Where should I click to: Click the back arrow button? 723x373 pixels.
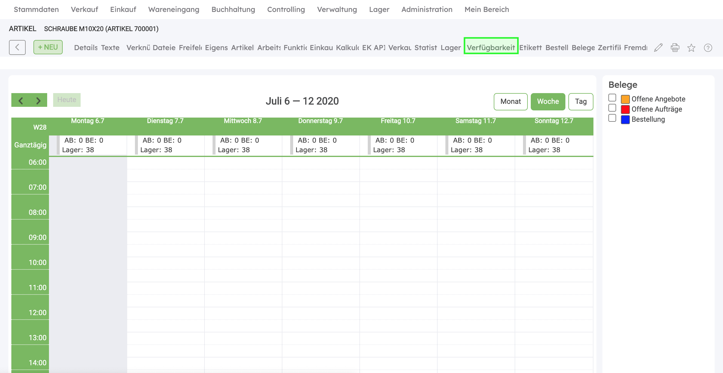coord(17,47)
